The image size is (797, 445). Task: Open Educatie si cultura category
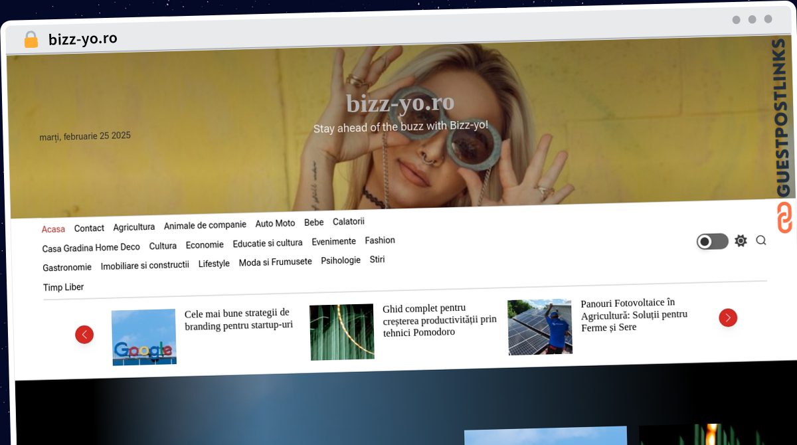pos(268,243)
